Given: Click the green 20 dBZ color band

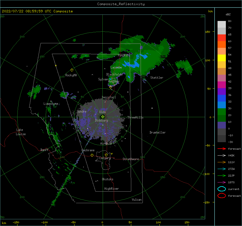Looking at the screenshot, I should [222, 112].
